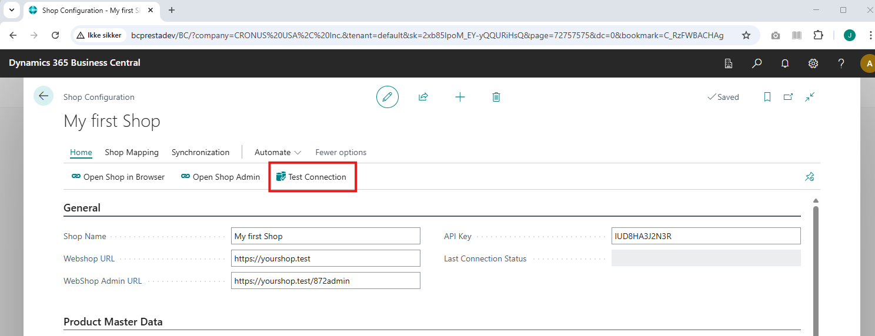Collapse the Product Master Data section
The width and height of the screenshot is (875, 336).
point(113,322)
